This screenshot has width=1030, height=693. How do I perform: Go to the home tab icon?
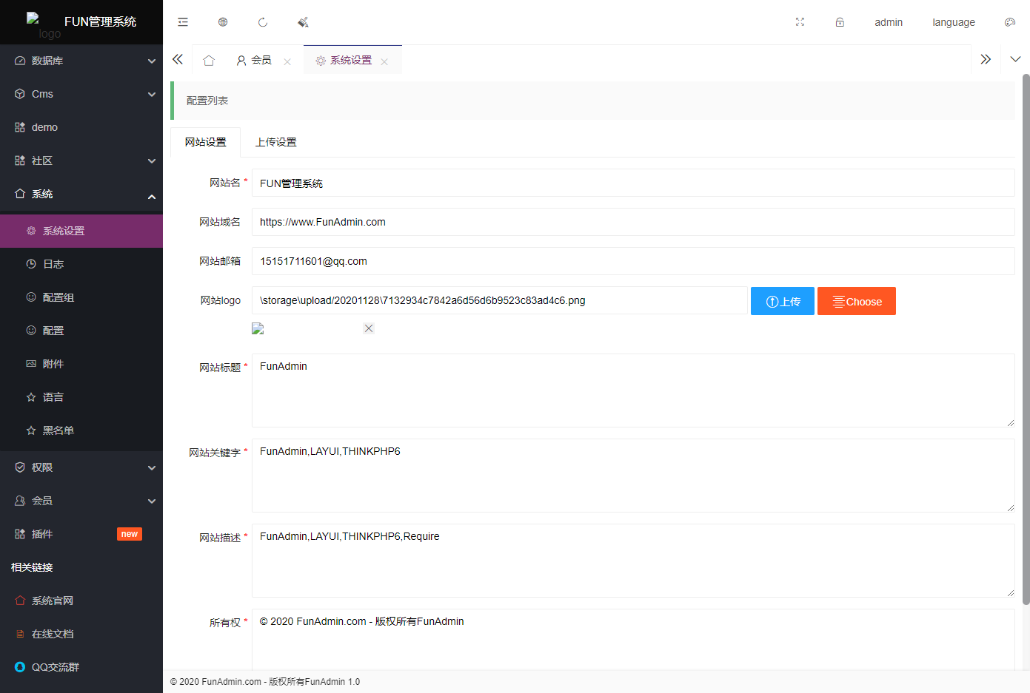point(209,61)
